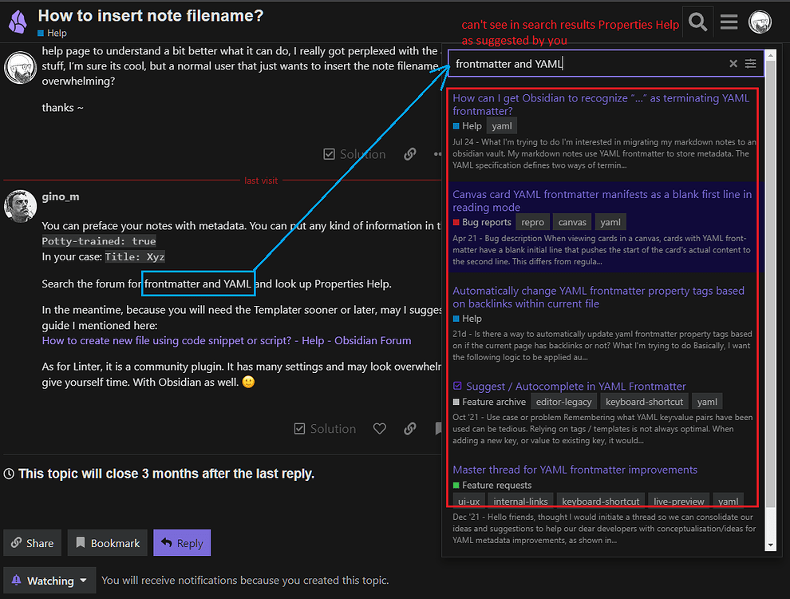790x599 pixels.
Task: Open search with the magnifying glass icon
Action: (x=697, y=22)
